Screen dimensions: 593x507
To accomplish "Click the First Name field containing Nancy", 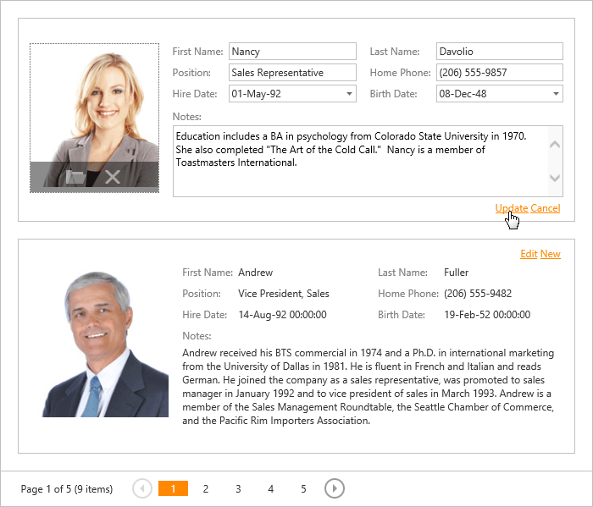I will point(292,52).
